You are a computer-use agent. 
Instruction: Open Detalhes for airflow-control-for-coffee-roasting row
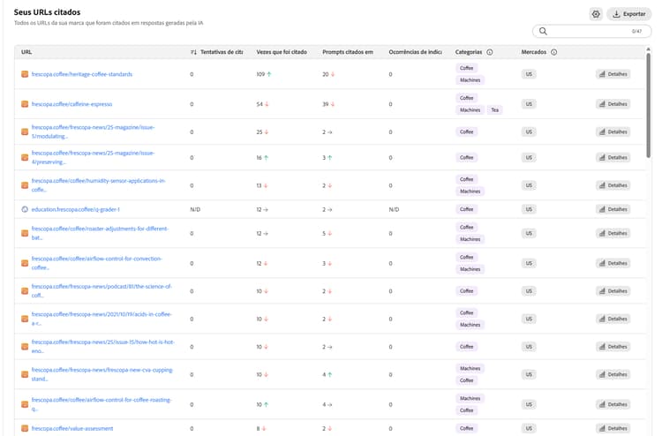pyautogui.click(x=613, y=405)
